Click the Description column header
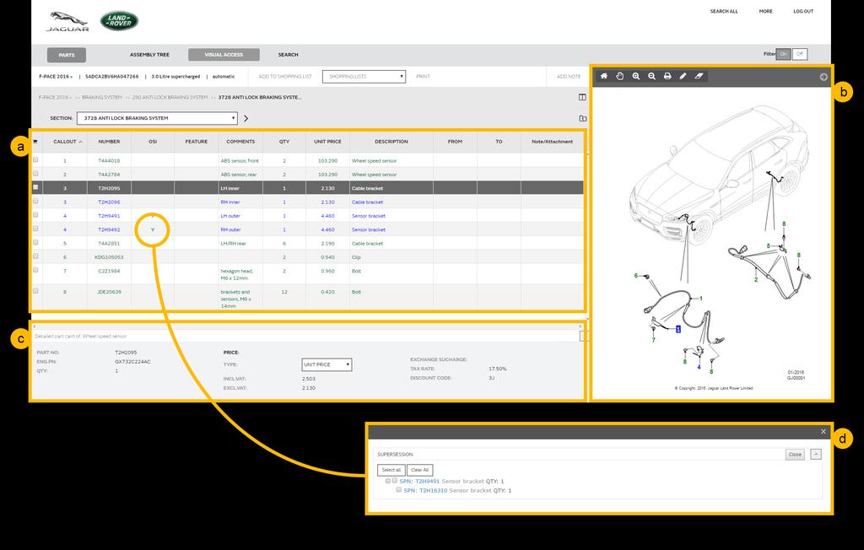This screenshot has height=550, width=864. click(391, 142)
